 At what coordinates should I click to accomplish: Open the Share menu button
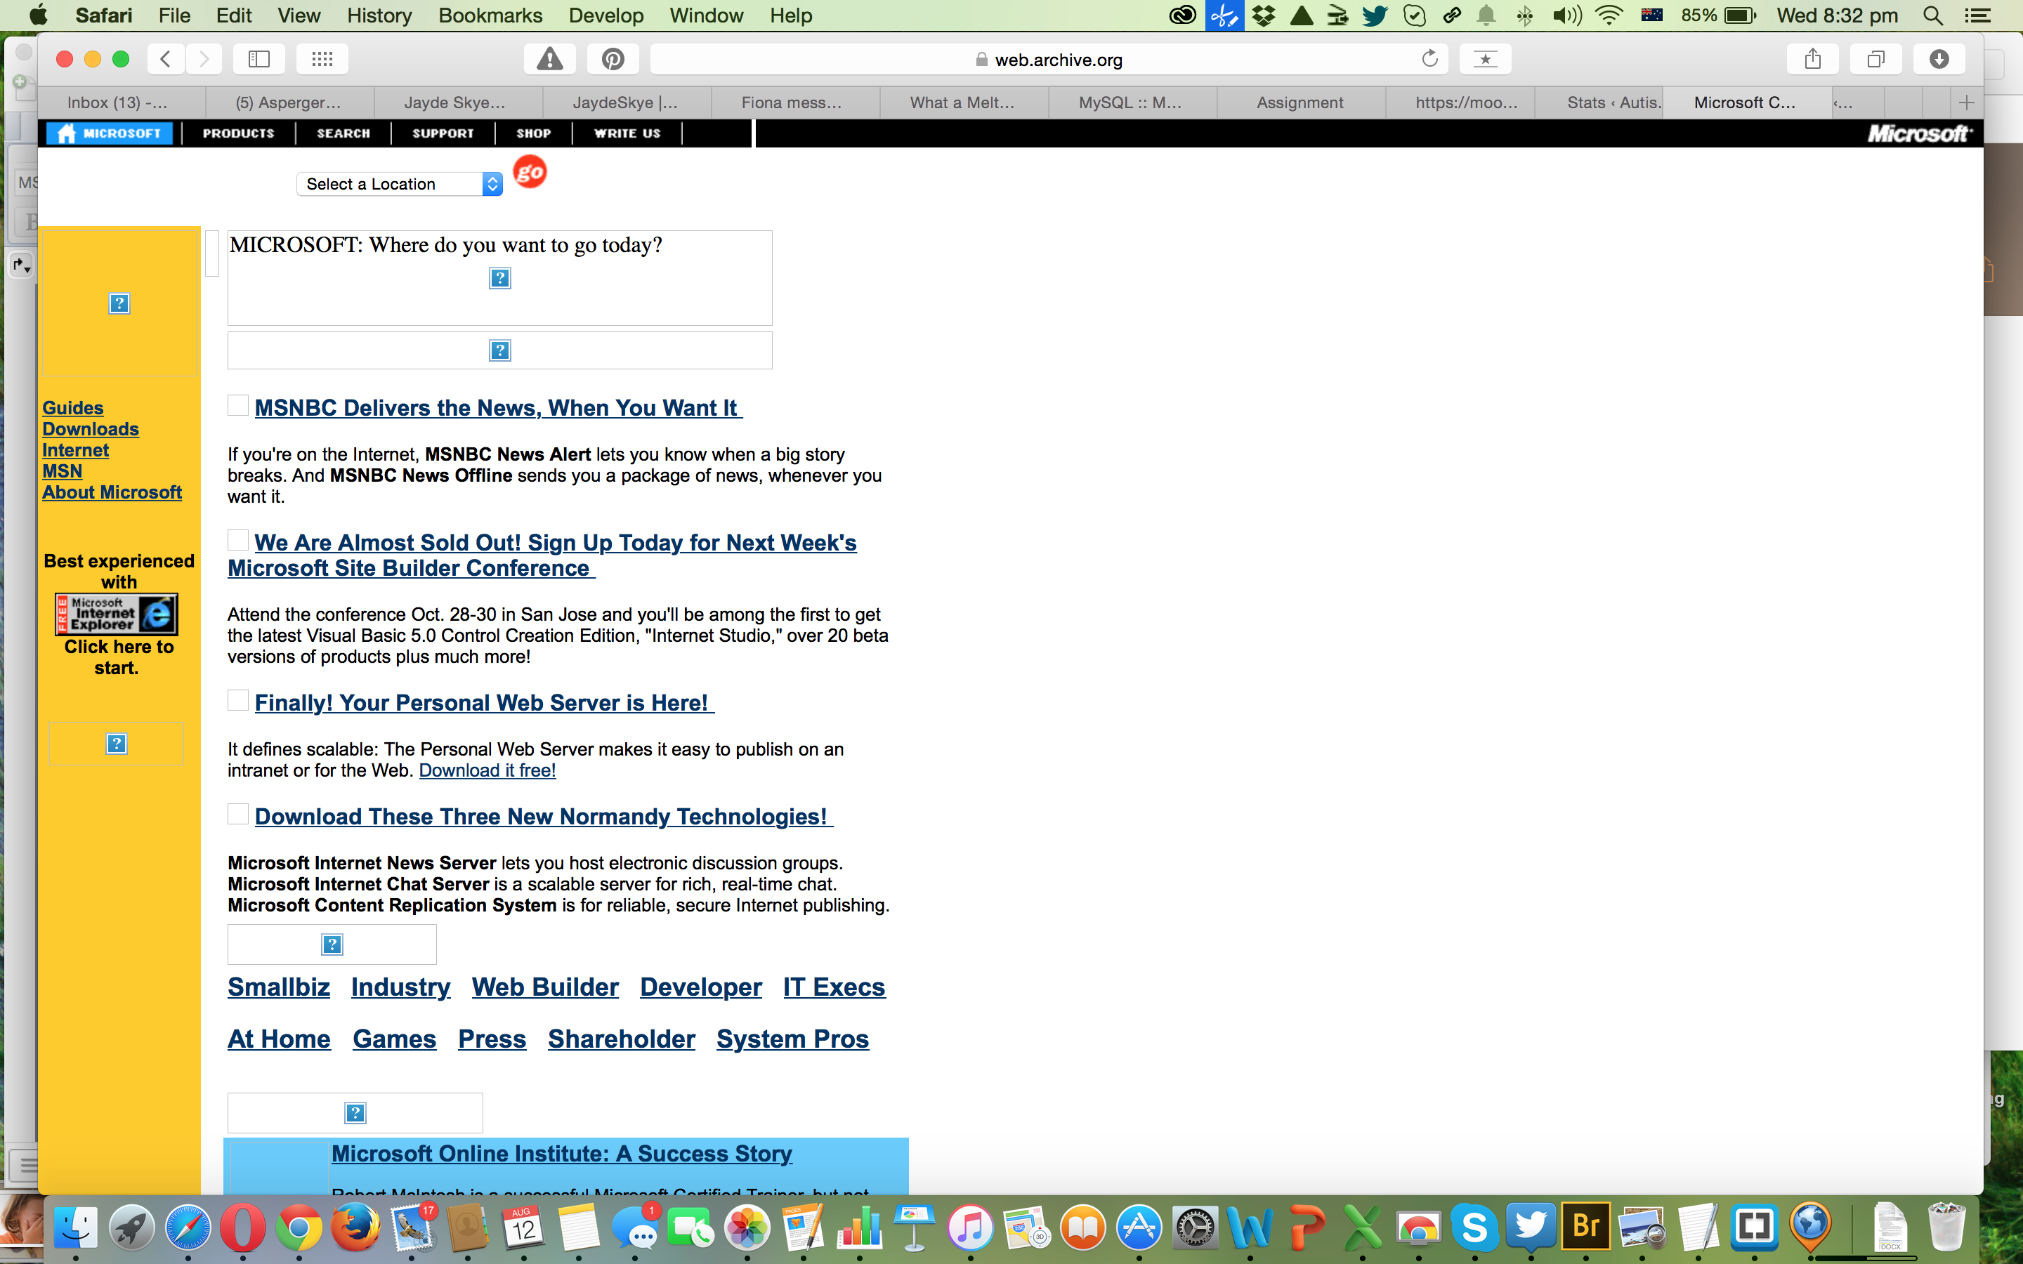[x=1812, y=58]
